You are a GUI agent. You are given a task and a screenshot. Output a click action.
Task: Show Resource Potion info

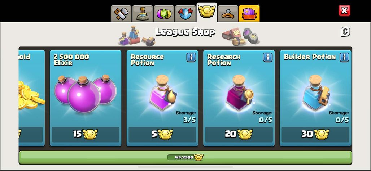(x=191, y=57)
